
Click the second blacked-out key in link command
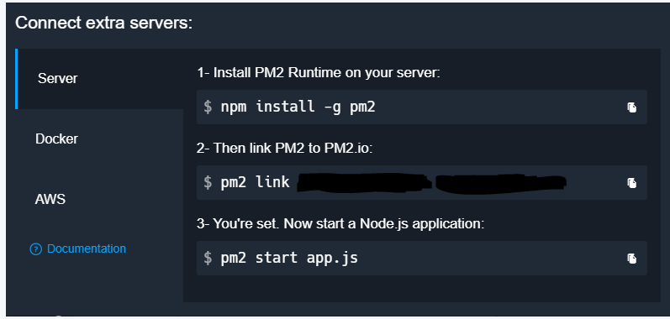point(501,183)
